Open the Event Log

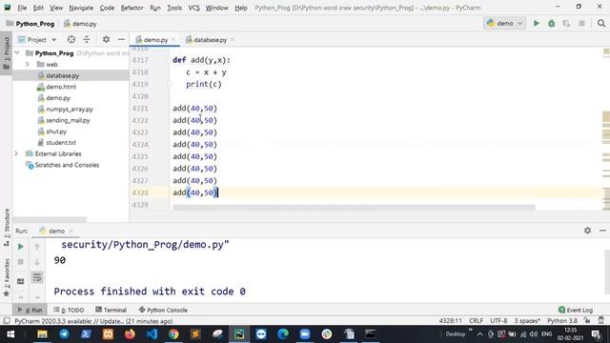pyautogui.click(x=576, y=310)
